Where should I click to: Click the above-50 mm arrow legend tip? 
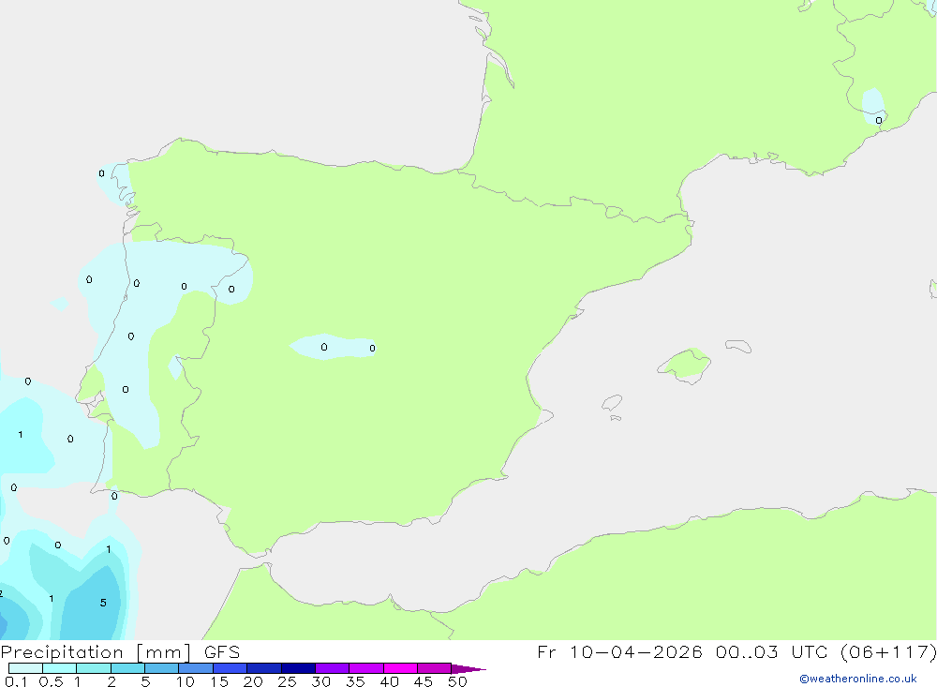click(x=468, y=669)
